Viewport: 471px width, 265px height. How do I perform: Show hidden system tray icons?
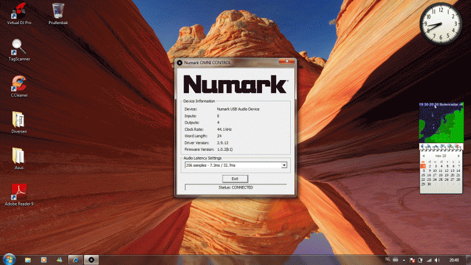(404, 260)
